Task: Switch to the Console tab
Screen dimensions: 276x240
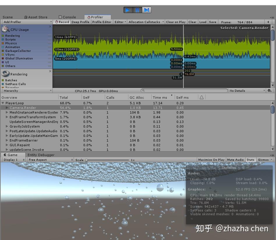Action: [x=67, y=17]
